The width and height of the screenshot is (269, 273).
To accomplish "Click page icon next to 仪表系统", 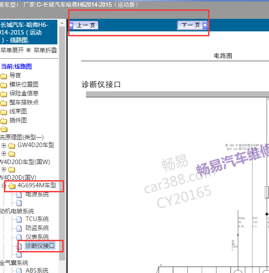I will [x=19, y=237].
